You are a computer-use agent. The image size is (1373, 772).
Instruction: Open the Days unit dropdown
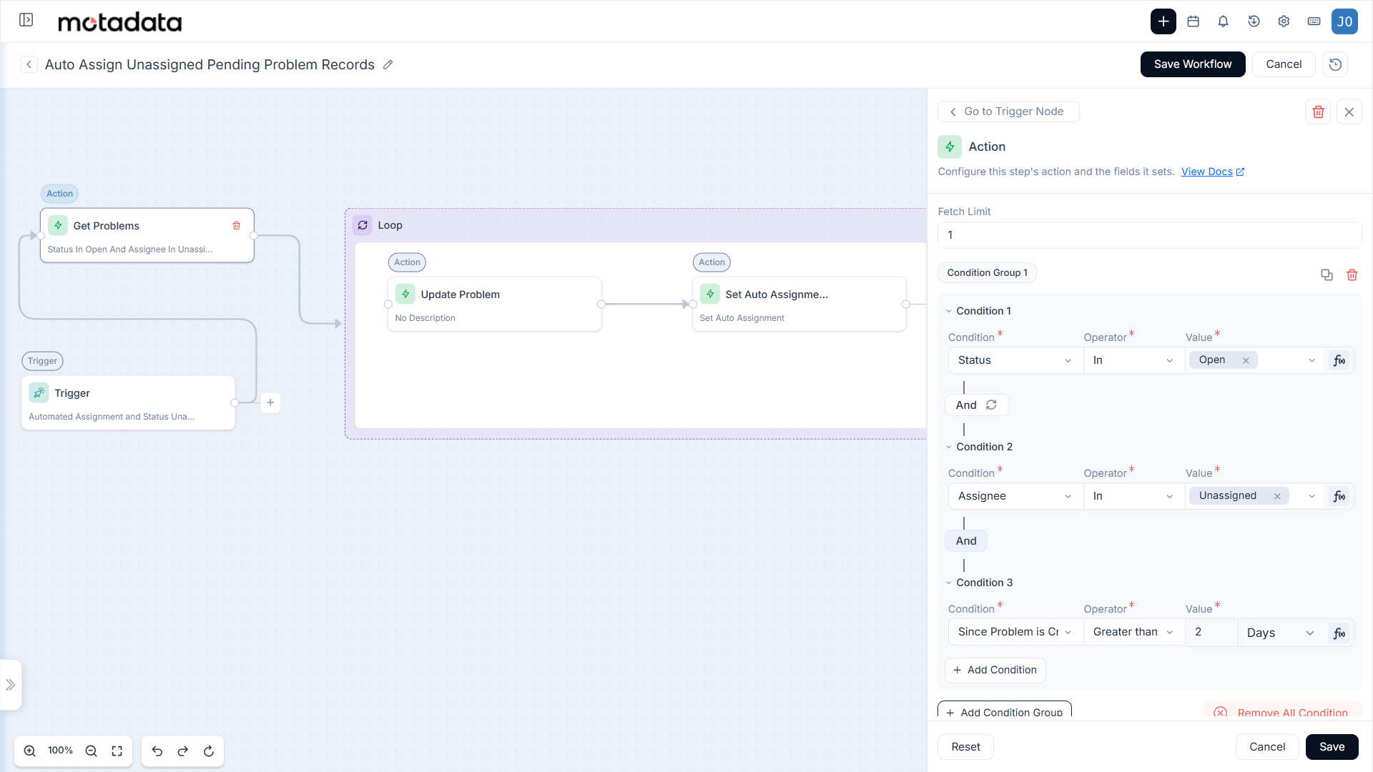click(1281, 633)
